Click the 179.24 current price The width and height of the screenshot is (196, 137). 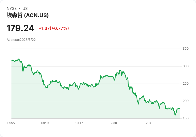pos(21,28)
